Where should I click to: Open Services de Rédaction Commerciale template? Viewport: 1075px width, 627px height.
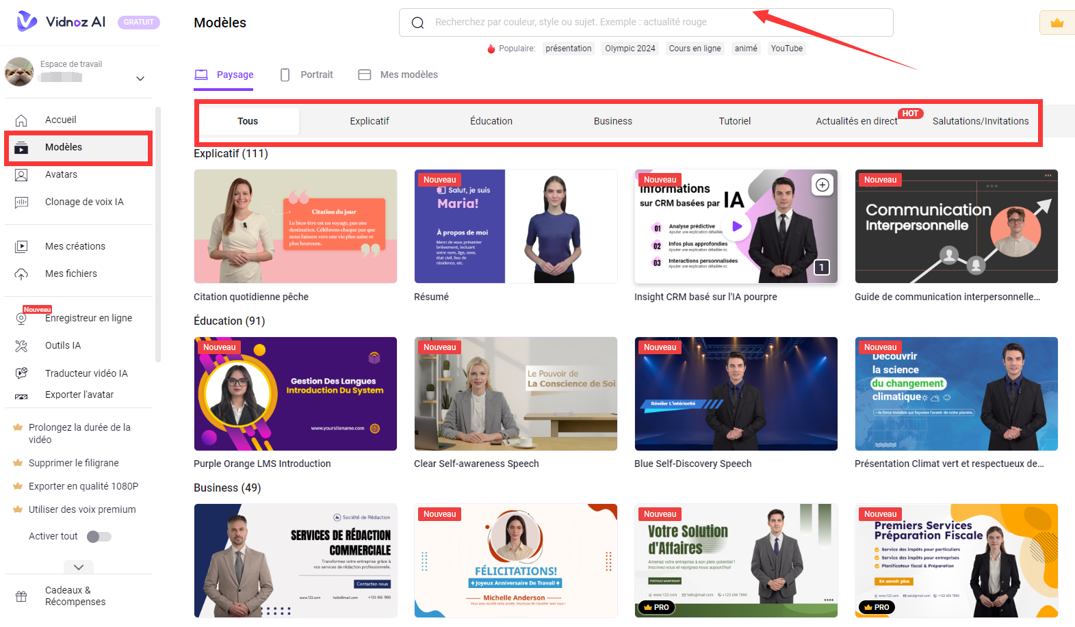click(x=296, y=561)
